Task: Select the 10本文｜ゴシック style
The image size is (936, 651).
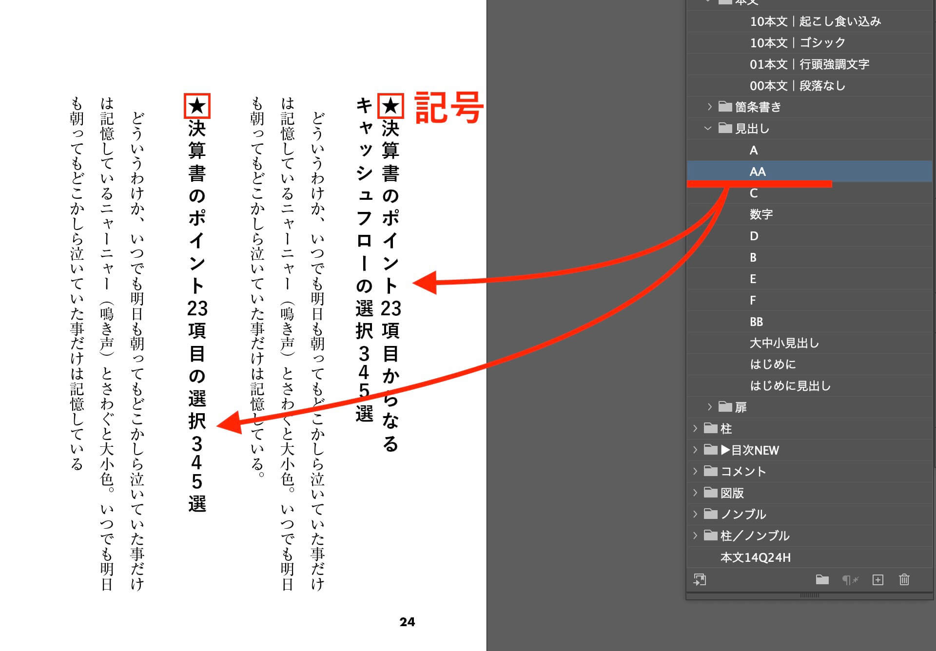Action: point(797,43)
